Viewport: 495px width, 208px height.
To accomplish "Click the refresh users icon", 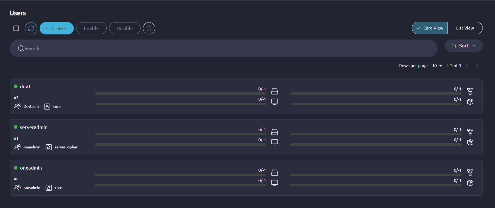I will coord(31,28).
